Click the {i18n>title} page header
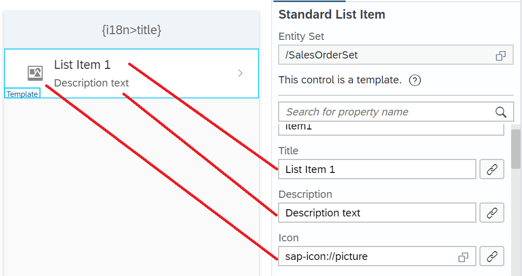The width and height of the screenshot is (522, 276). 131,31
